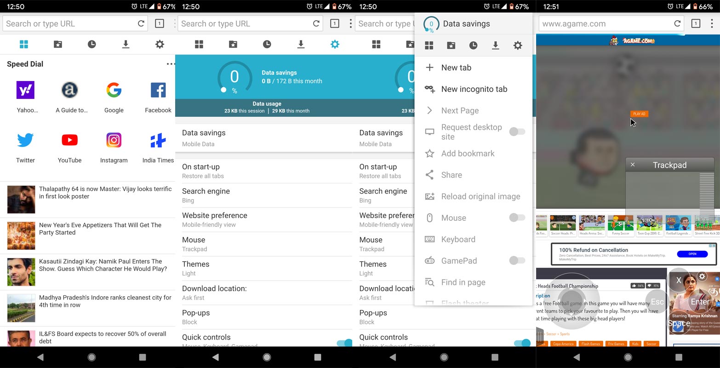This screenshot has height=368, width=720.
Task: Open Data savings Mobile Data row on settings screen
Action: click(264, 138)
